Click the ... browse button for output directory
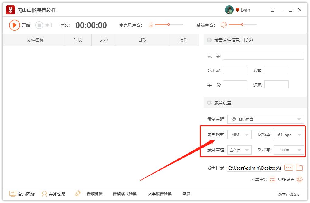This screenshot has width=310, height=203. pyautogui.click(x=289, y=168)
